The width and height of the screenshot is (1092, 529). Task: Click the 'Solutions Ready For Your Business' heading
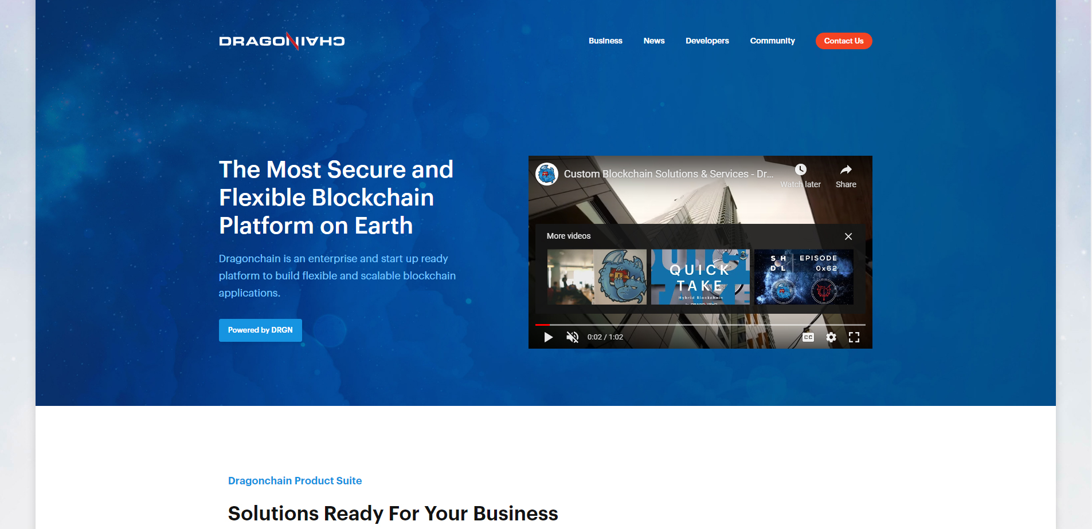393,514
